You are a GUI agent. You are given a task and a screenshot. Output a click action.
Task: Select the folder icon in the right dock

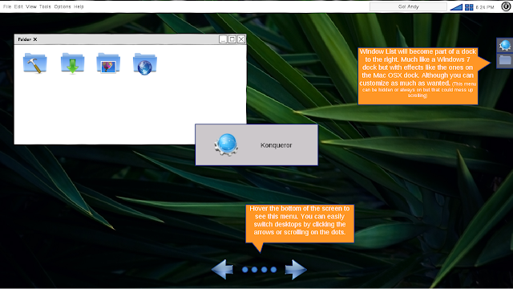(505, 60)
